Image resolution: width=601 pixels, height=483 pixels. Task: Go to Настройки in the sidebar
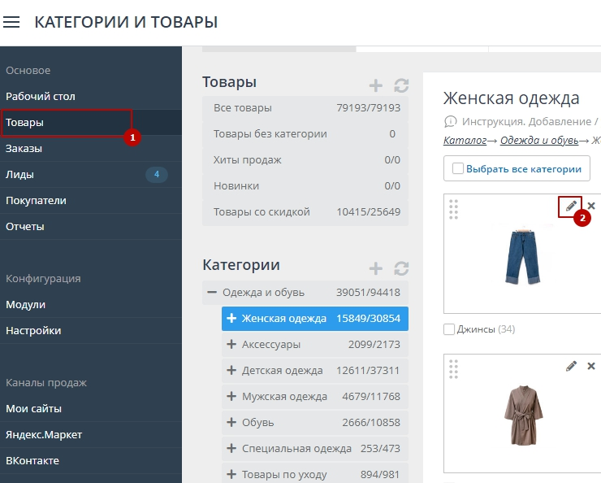[x=33, y=331]
